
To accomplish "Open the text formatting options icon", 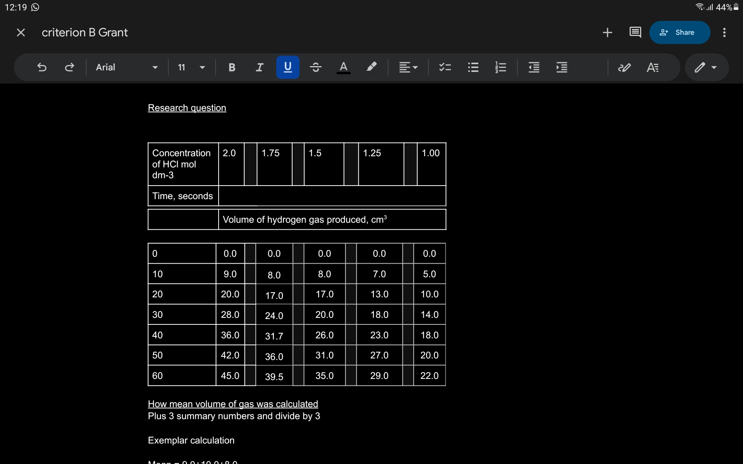I will (x=652, y=67).
